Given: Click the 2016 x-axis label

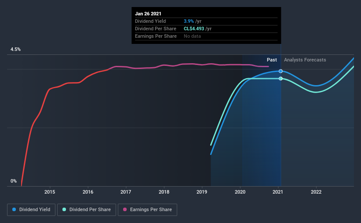Looking at the screenshot, I should point(88,192).
